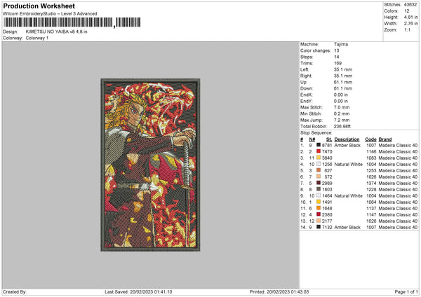Screen dimensions: 421x297
Task: Click the Created By footer label
Action: pyautogui.click(x=15, y=292)
